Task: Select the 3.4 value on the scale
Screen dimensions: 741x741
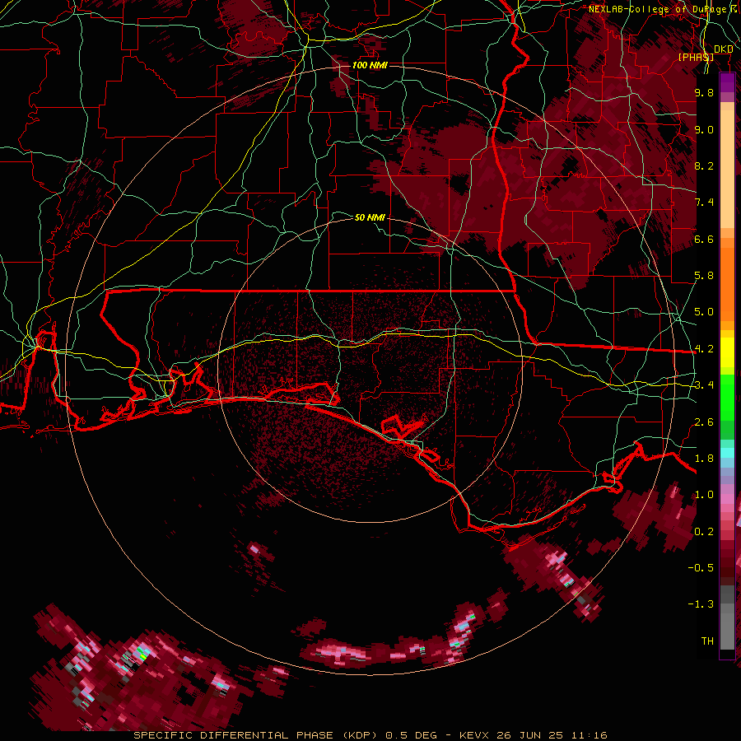Action: [704, 385]
